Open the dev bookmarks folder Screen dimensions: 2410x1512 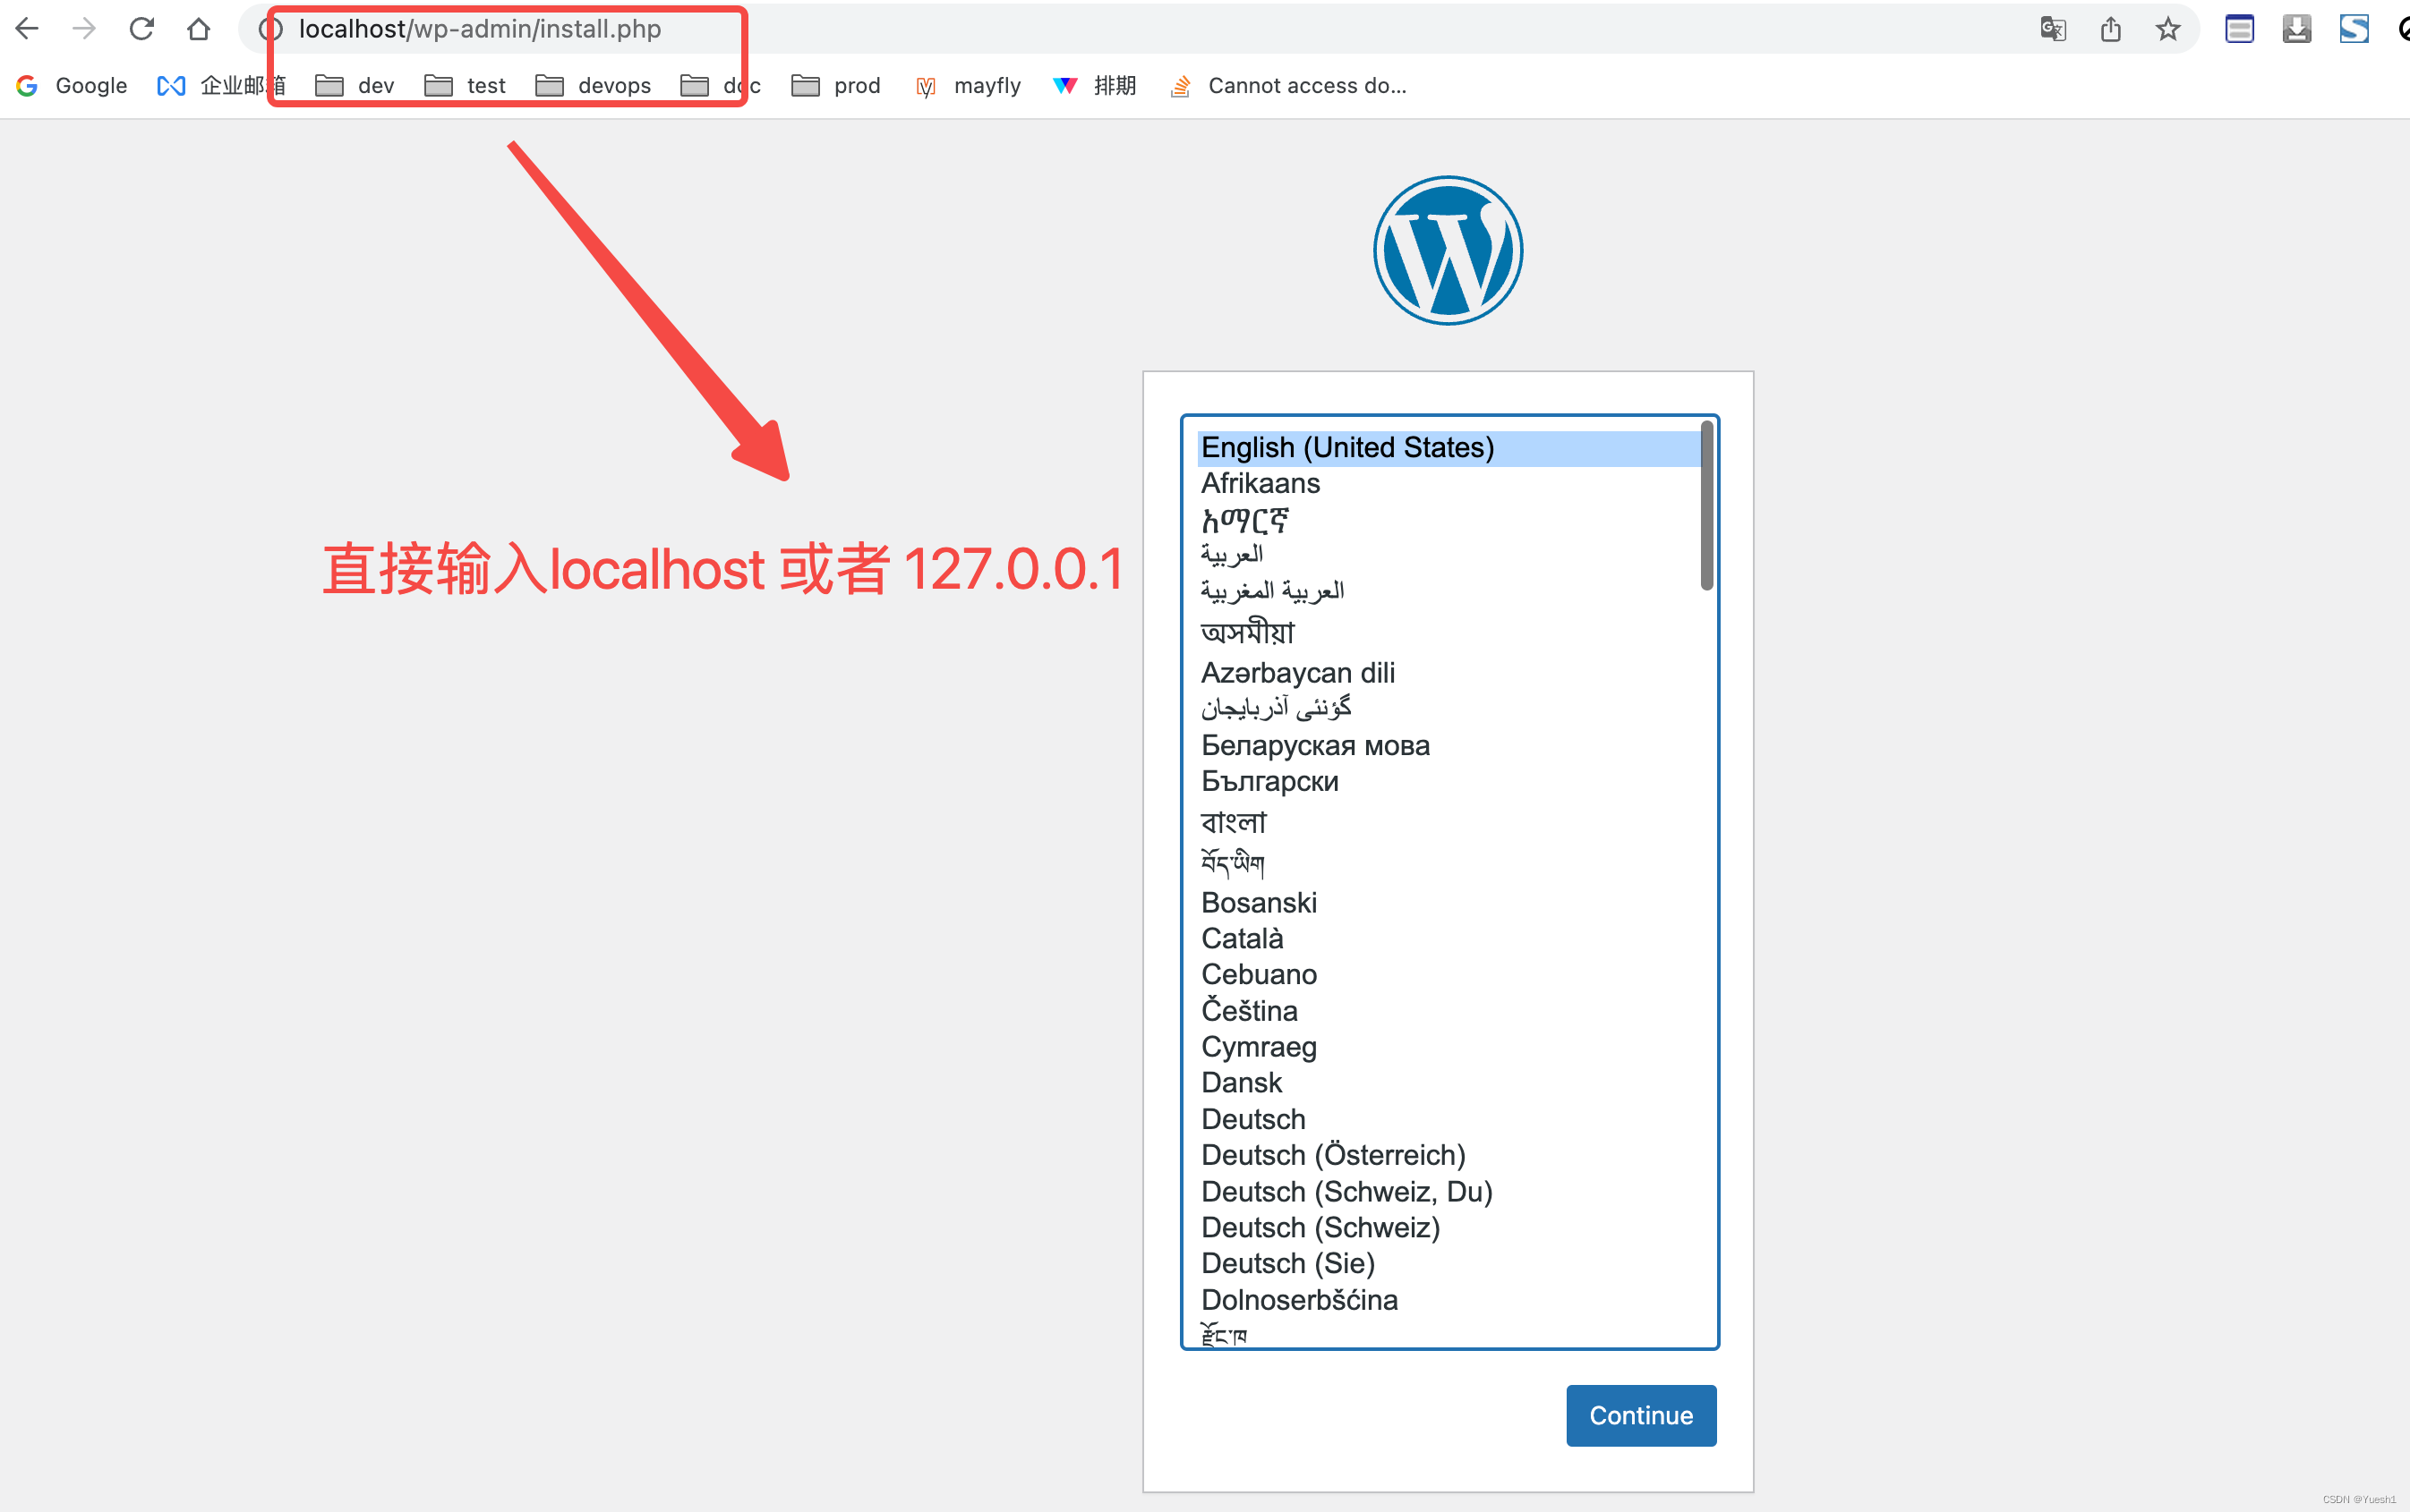pos(355,86)
